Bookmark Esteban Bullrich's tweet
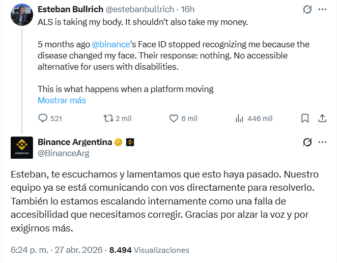Viewport: 337px width, 263px height. (x=305, y=119)
